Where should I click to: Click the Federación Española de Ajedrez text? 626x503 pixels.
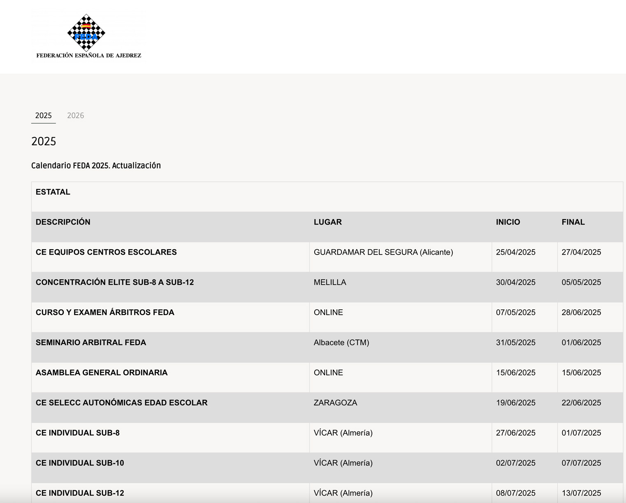tap(89, 56)
